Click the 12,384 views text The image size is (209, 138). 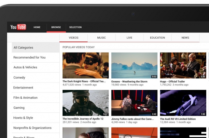pyautogui.click(x=168, y=122)
